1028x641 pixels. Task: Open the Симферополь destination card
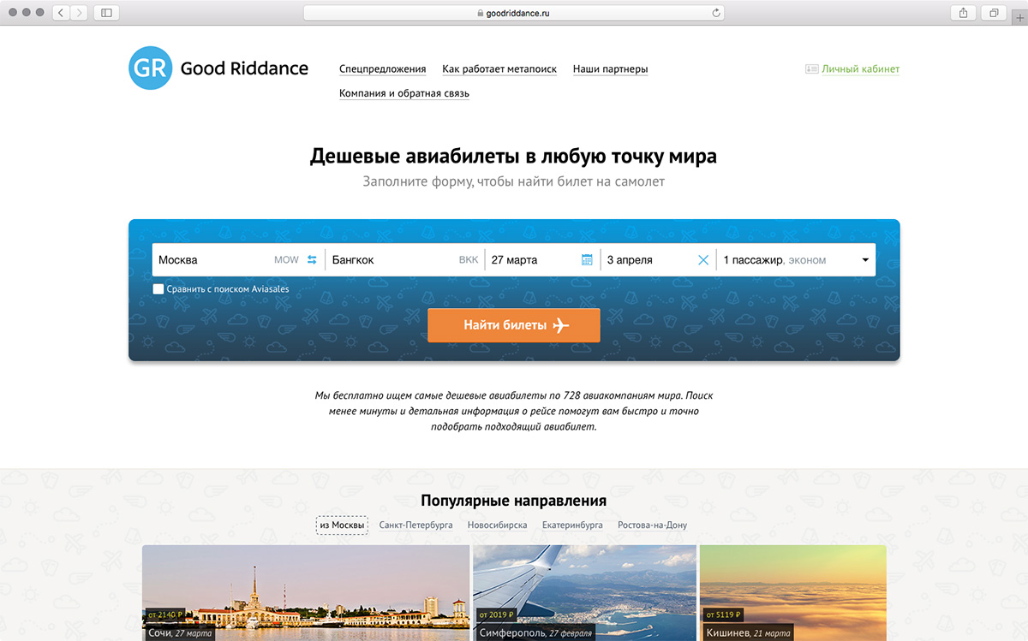click(585, 593)
